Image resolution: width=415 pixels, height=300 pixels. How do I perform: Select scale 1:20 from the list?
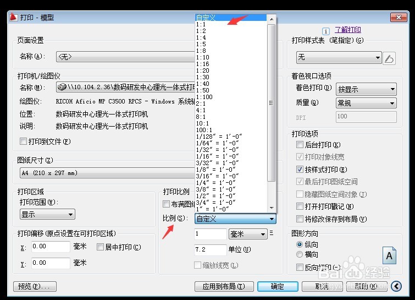click(231, 70)
